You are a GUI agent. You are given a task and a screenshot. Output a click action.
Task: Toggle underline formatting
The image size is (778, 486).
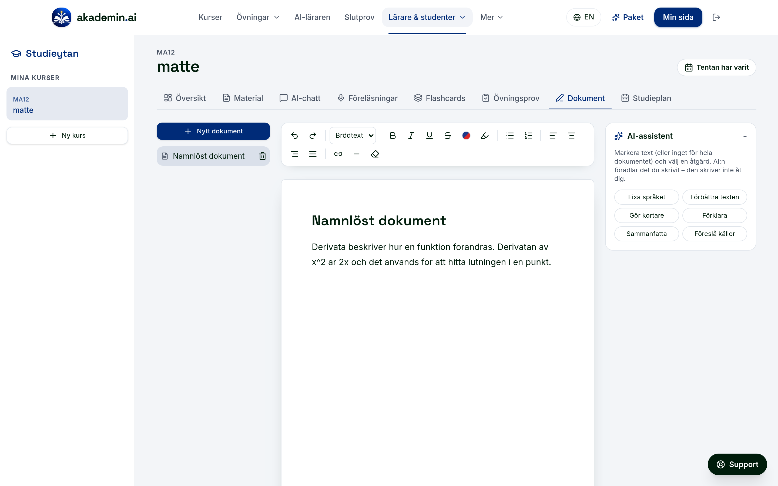429,136
